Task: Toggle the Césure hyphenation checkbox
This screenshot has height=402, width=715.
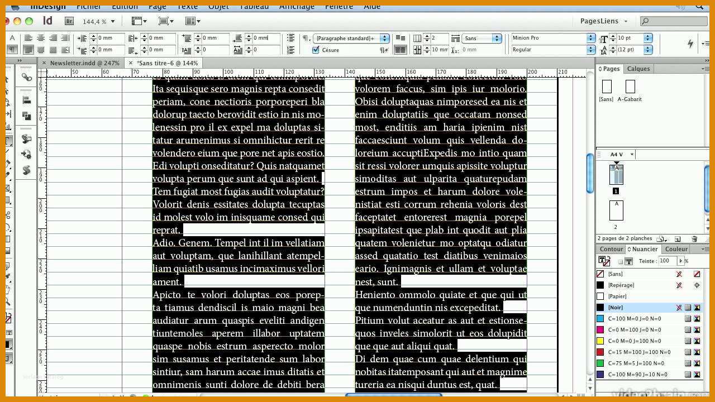Action: click(316, 50)
